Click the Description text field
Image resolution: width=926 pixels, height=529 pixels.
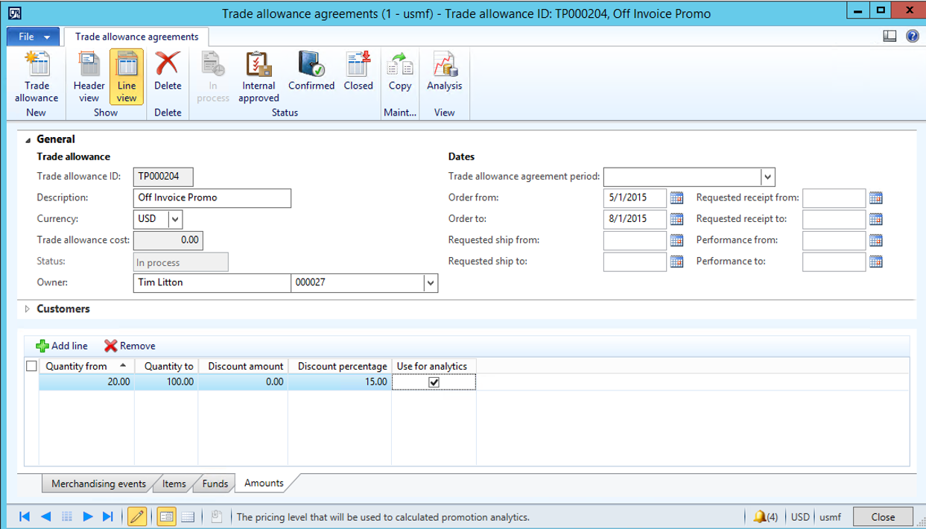tap(212, 198)
